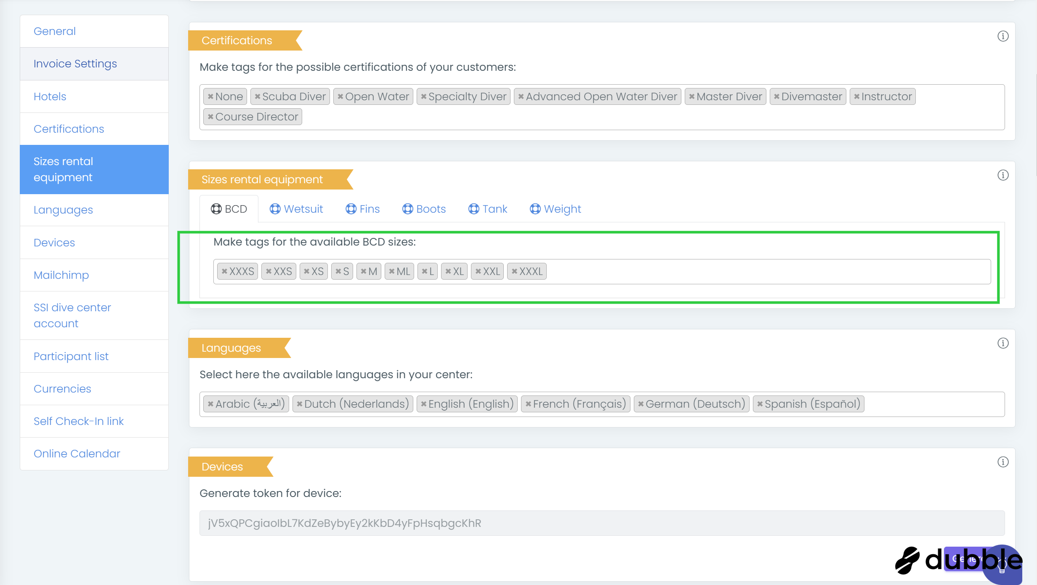Click the device token field

[x=602, y=523]
